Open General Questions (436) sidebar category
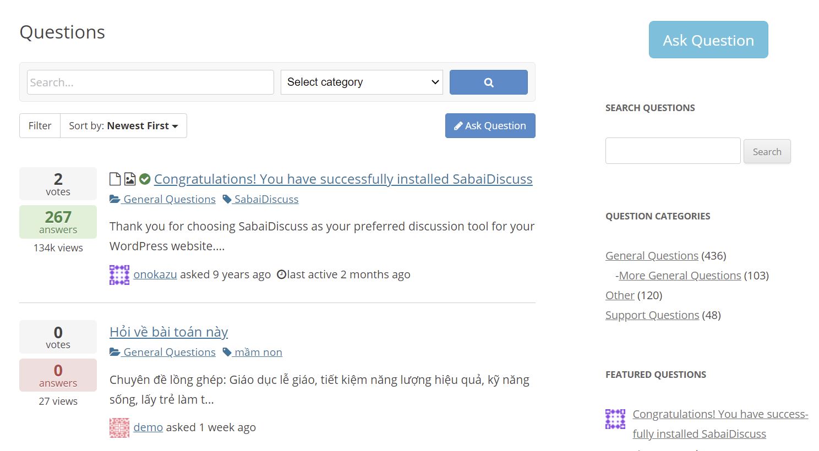819x451 pixels. pos(652,256)
